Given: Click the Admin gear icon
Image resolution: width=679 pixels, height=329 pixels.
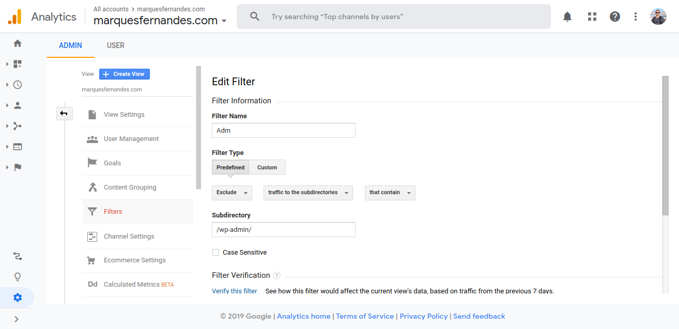Looking at the screenshot, I should tap(18, 297).
